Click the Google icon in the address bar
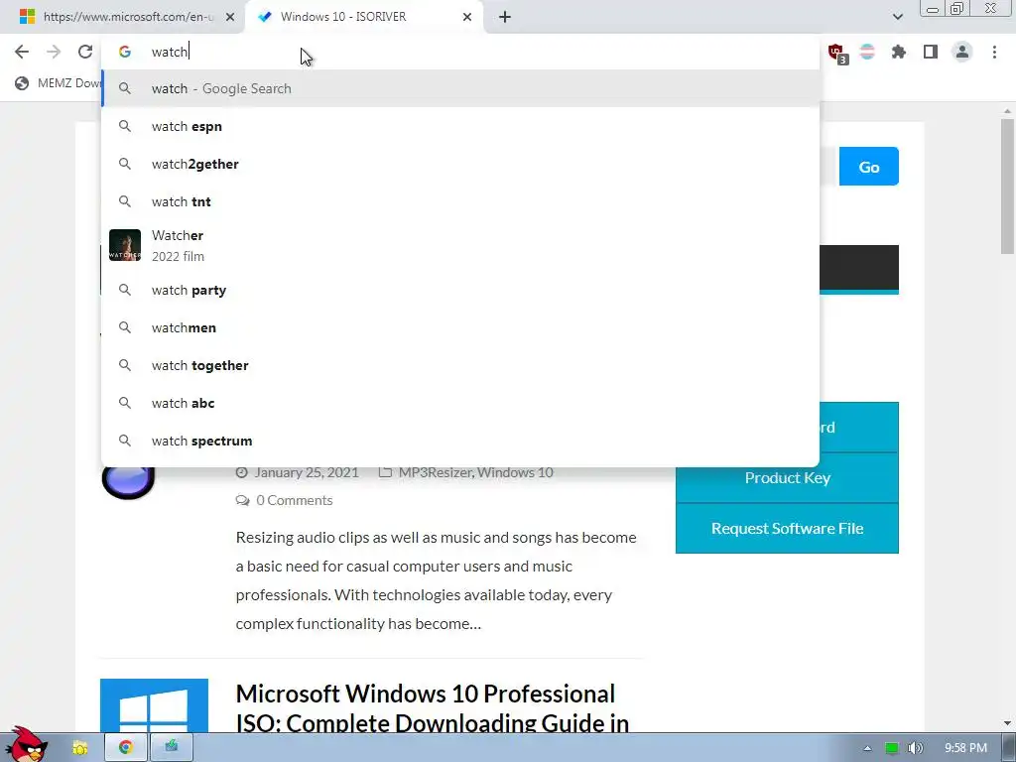Viewport: 1016px width, 762px height. tap(125, 52)
